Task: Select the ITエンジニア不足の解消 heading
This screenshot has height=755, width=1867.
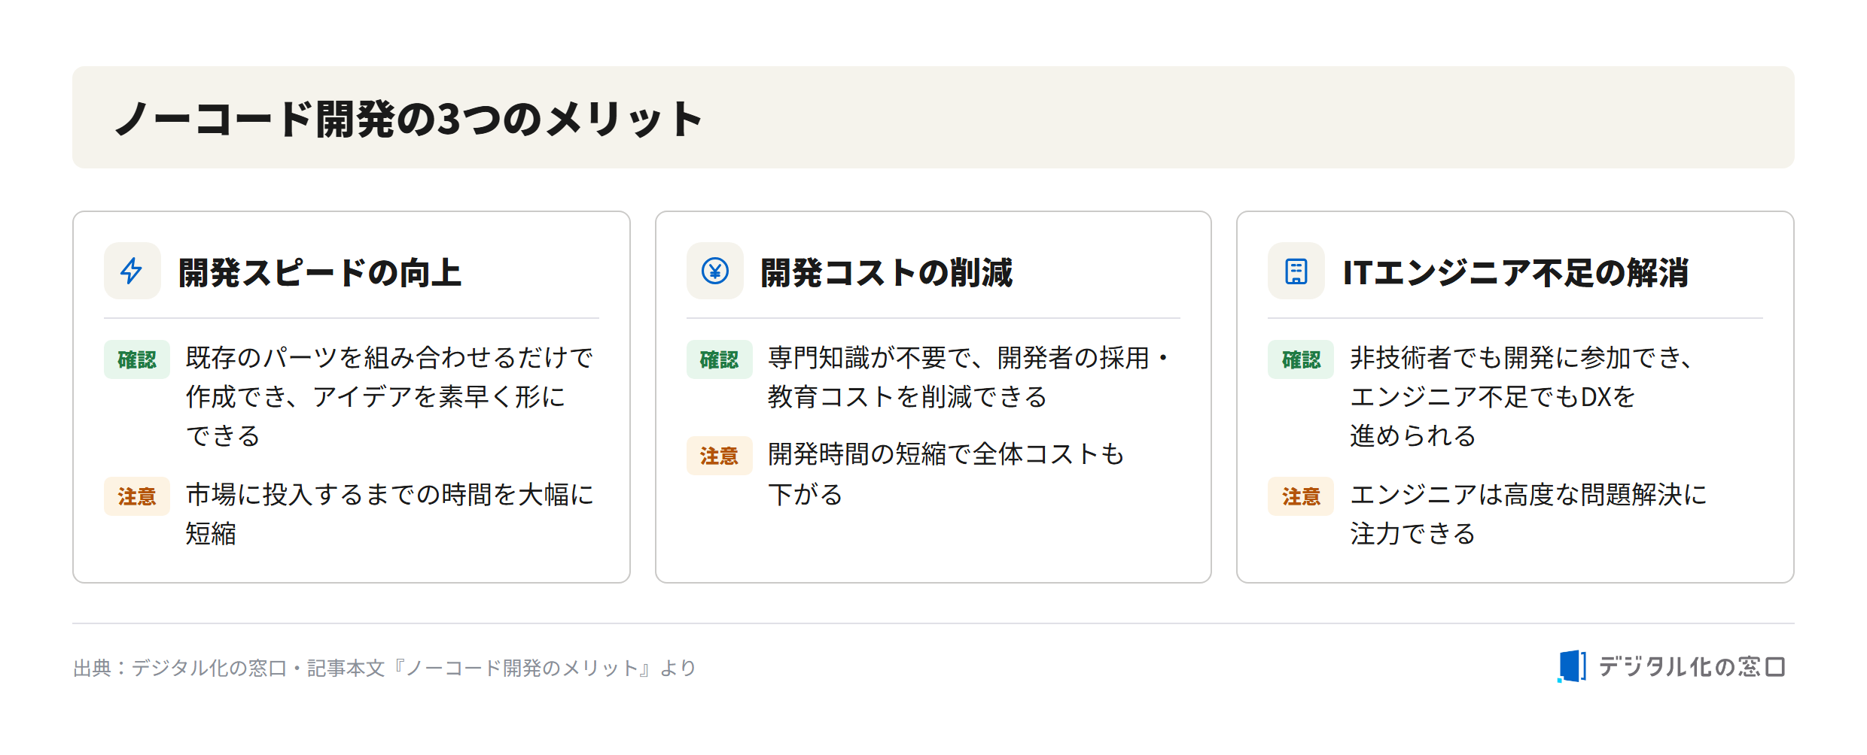Action: [x=1515, y=272]
